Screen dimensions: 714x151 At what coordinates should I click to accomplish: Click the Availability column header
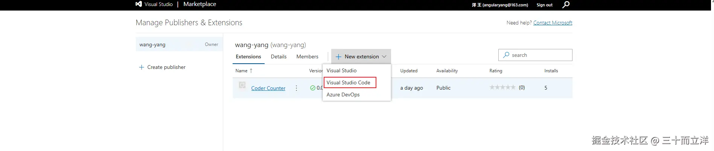pos(447,71)
